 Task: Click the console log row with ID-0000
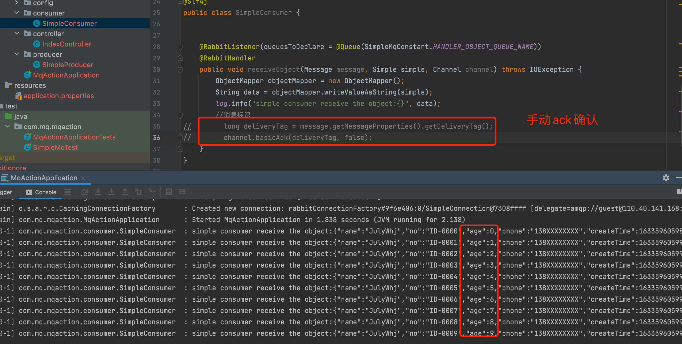coord(341,231)
